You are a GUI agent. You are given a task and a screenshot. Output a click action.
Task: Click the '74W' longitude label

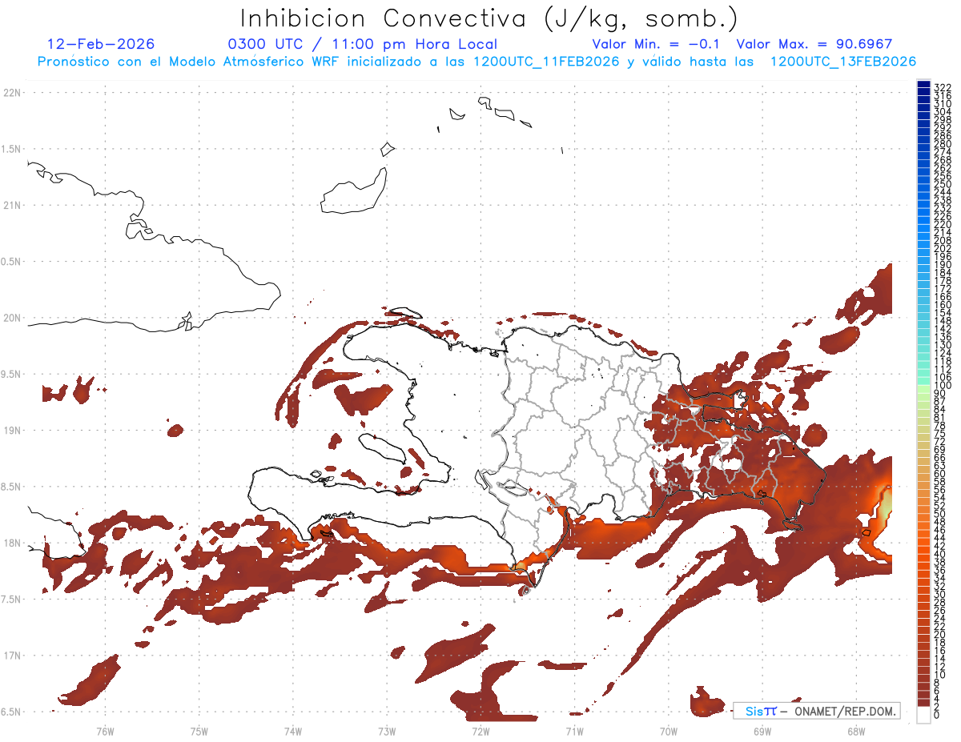click(x=293, y=731)
